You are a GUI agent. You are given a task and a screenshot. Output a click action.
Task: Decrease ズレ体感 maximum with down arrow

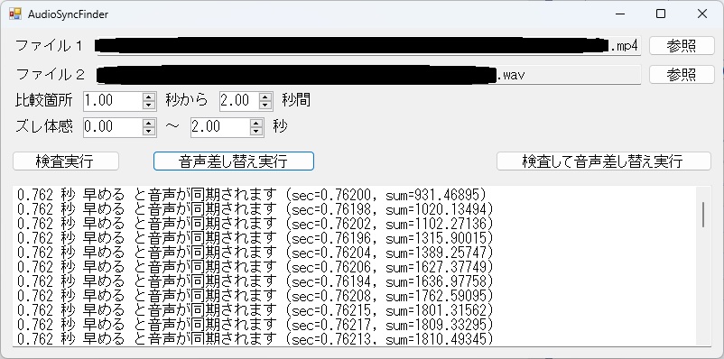point(256,131)
